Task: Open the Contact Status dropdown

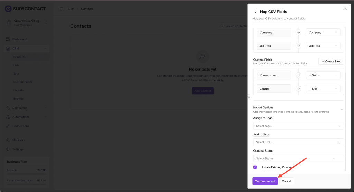Action: 298,158
